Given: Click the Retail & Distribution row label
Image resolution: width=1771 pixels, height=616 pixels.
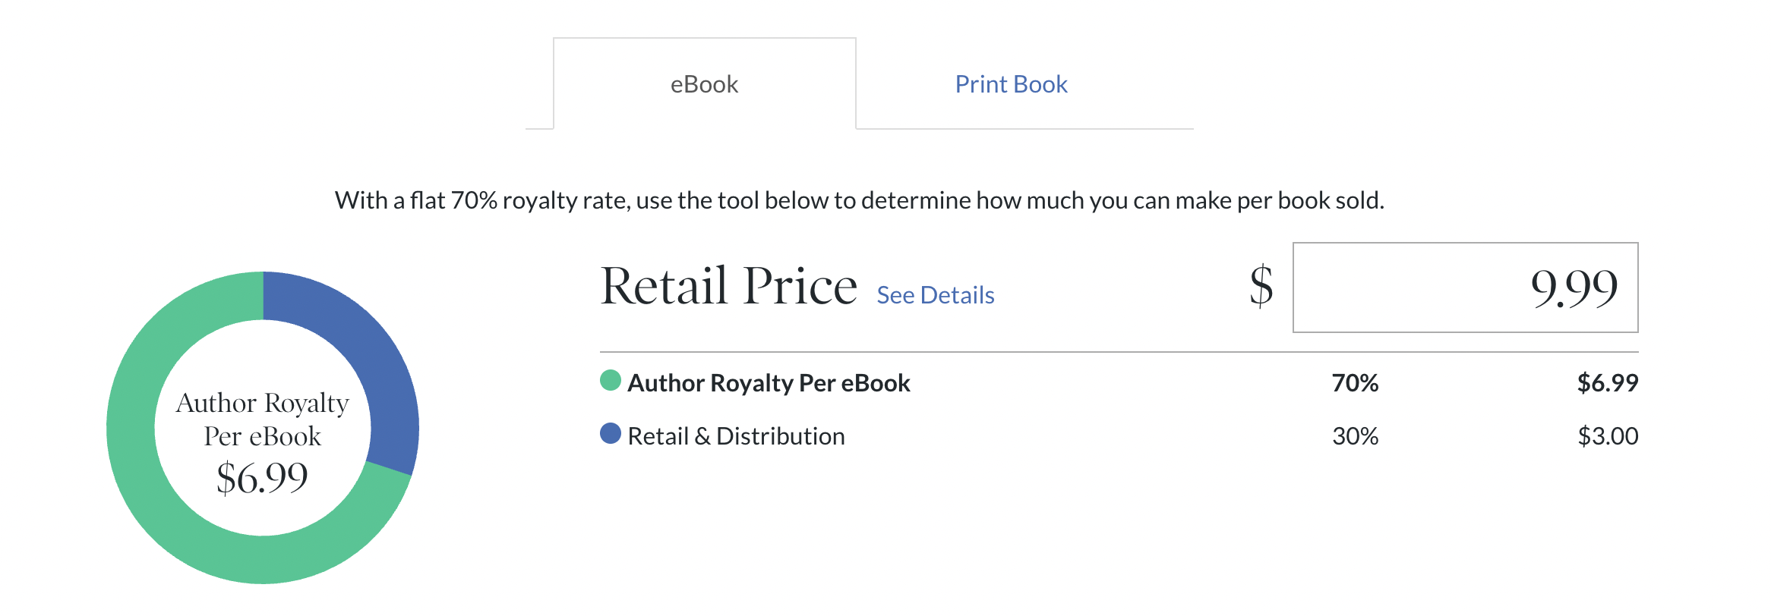Looking at the screenshot, I should (736, 436).
